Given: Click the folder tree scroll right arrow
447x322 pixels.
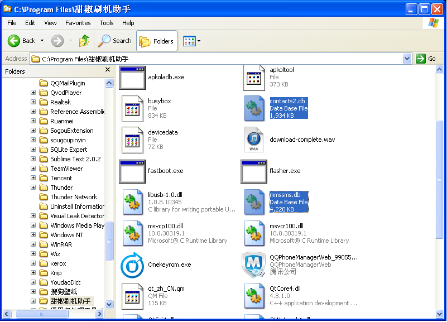Looking at the screenshot, I should click(99, 314).
